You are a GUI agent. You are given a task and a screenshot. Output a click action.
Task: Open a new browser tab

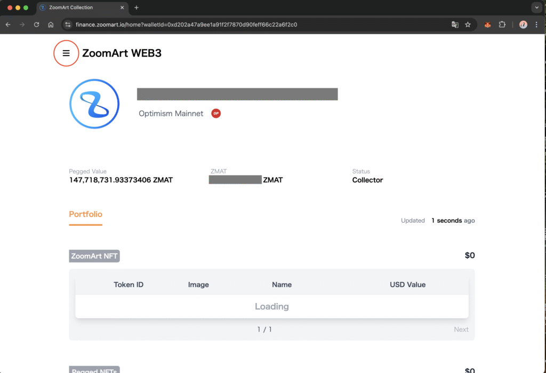(136, 7)
